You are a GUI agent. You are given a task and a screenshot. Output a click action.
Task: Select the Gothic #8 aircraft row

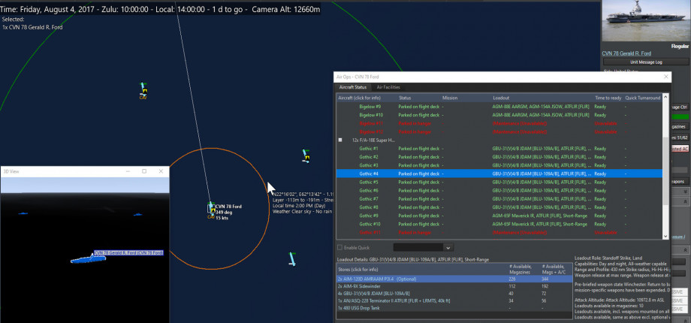tap(499, 207)
